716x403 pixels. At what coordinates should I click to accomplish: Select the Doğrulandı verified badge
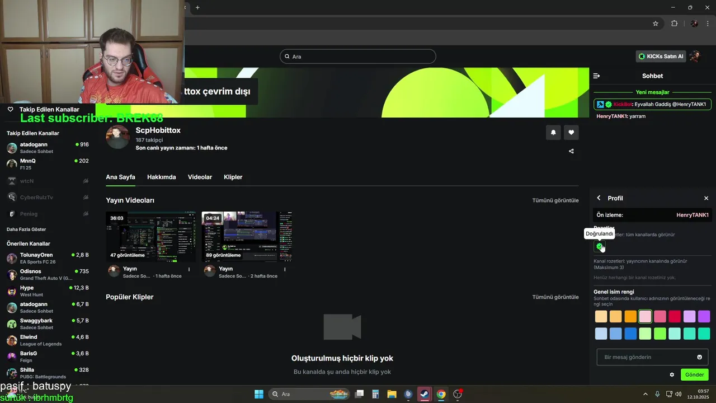click(x=600, y=246)
